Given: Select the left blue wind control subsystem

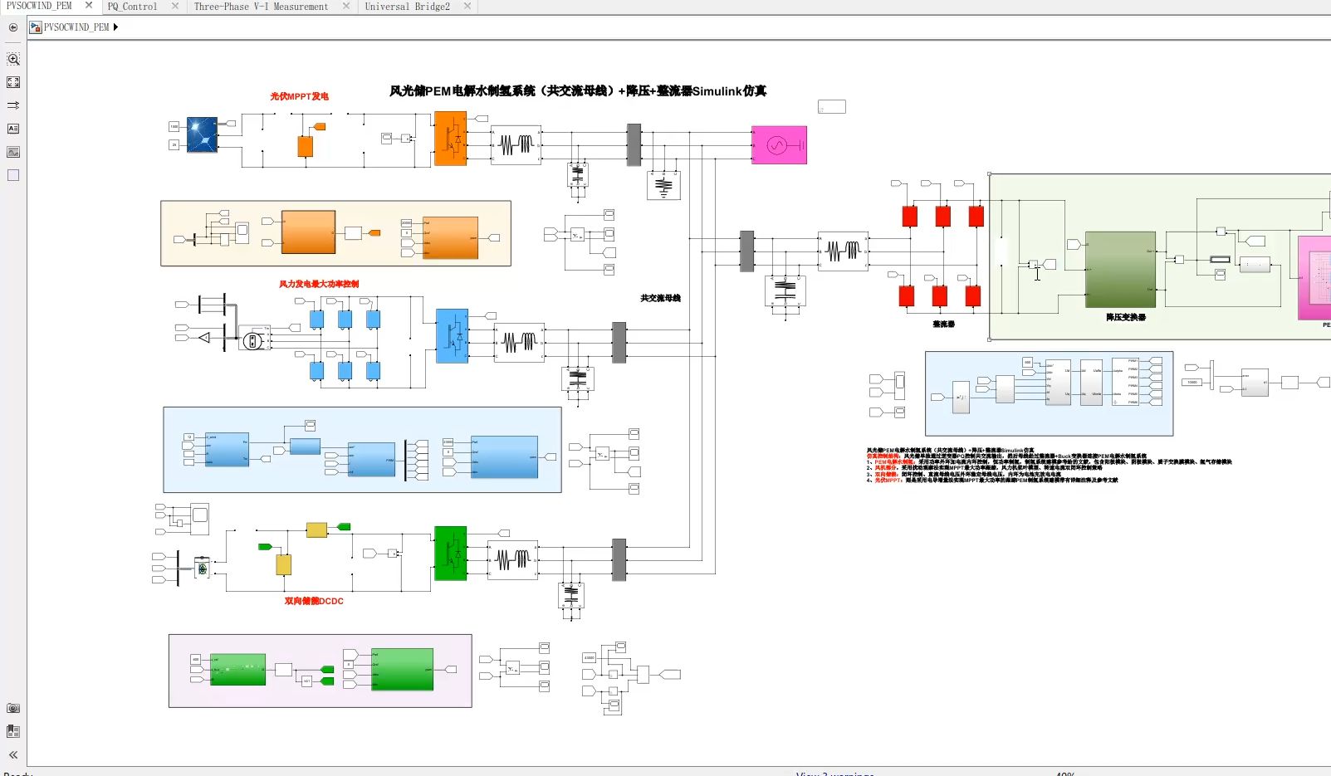Looking at the screenshot, I should pos(227,449).
